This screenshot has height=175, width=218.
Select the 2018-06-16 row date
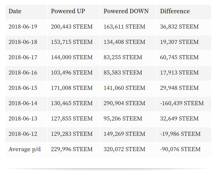(23, 72)
